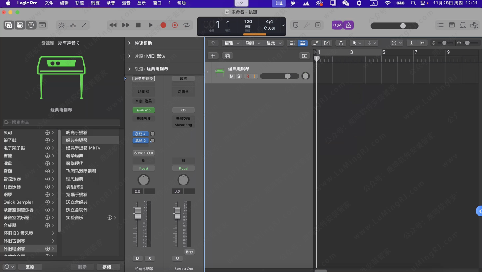Screen dimensions: 482x272
Task: Toggle the purple metronome icon
Action: (x=349, y=25)
